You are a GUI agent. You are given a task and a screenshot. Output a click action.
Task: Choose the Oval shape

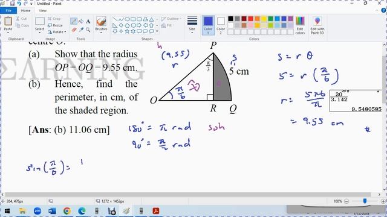click(x=127, y=19)
